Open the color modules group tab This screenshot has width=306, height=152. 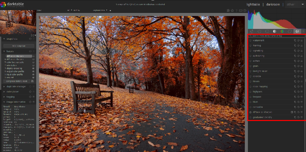282,31
